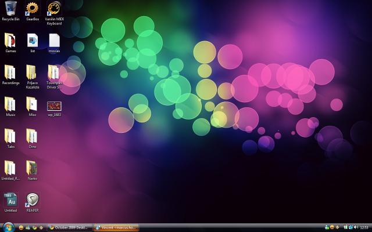Click the battery power tray icon
Image resolution: width=372 pixels, height=232 pixels.
[346, 227]
